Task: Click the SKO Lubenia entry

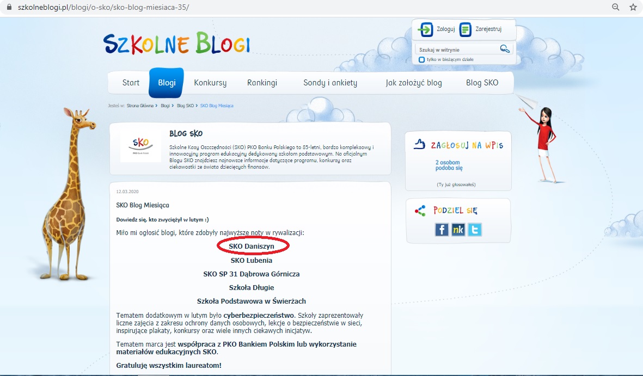Action: [252, 261]
